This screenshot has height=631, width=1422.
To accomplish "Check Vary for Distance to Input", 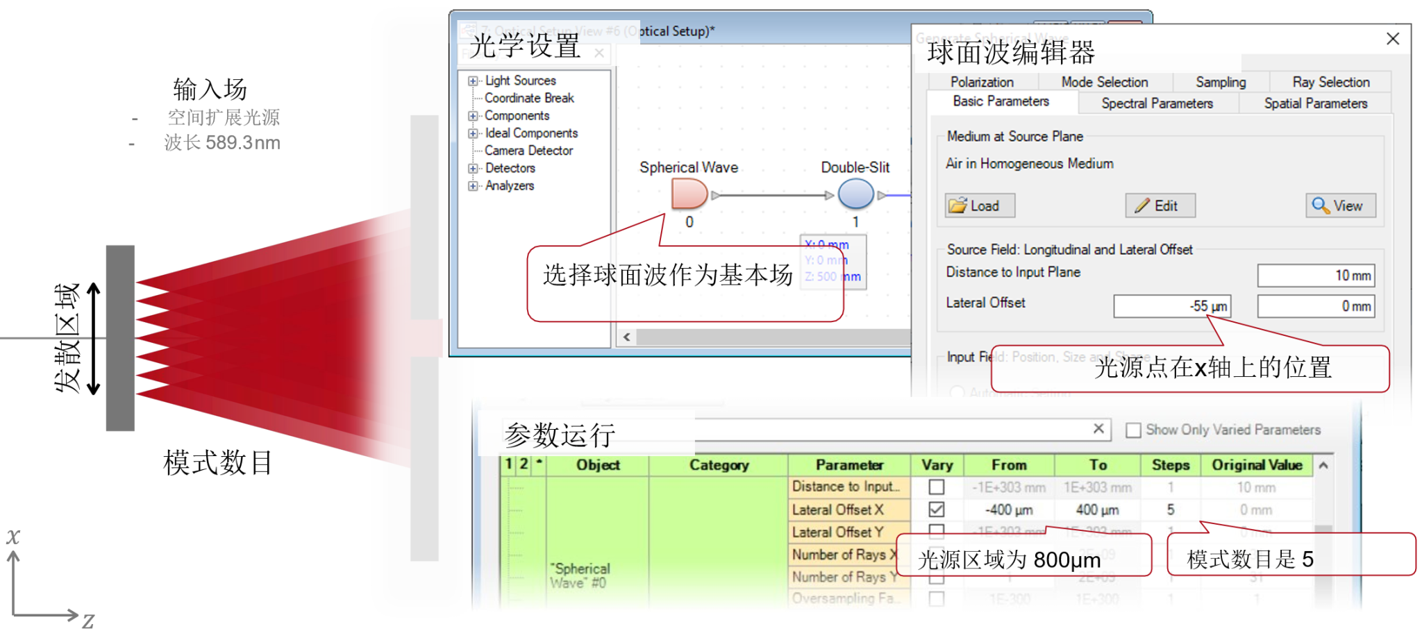I will point(936,487).
